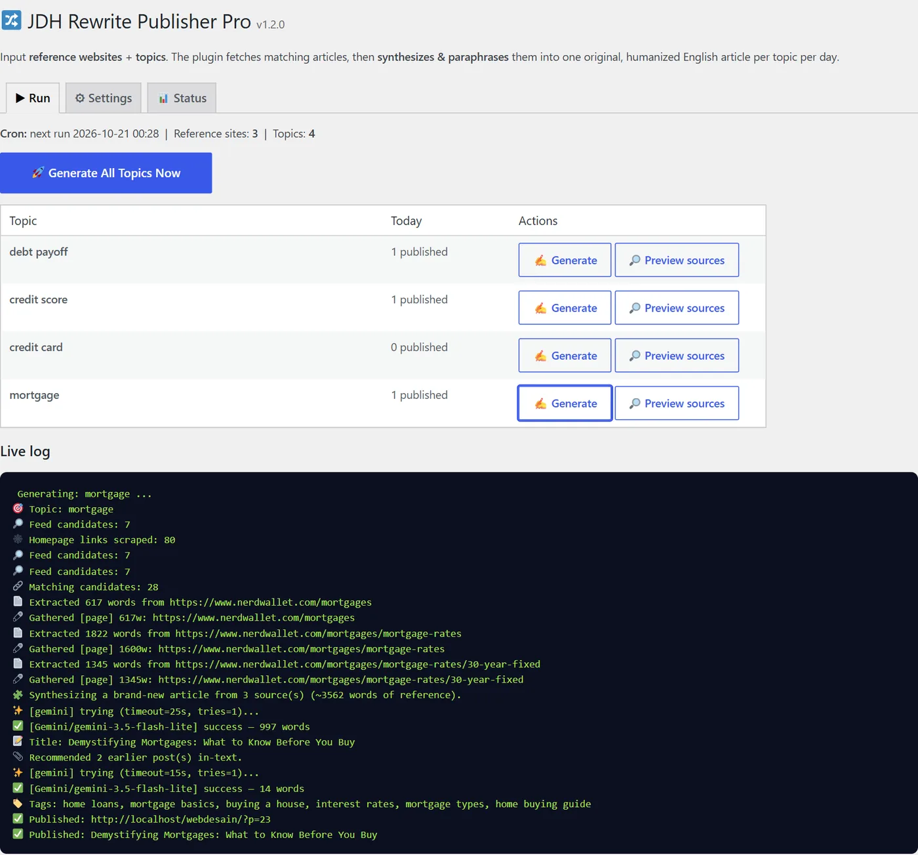918x855 pixels.
Task: Click the 'Topics: 4' text
Action: click(294, 134)
